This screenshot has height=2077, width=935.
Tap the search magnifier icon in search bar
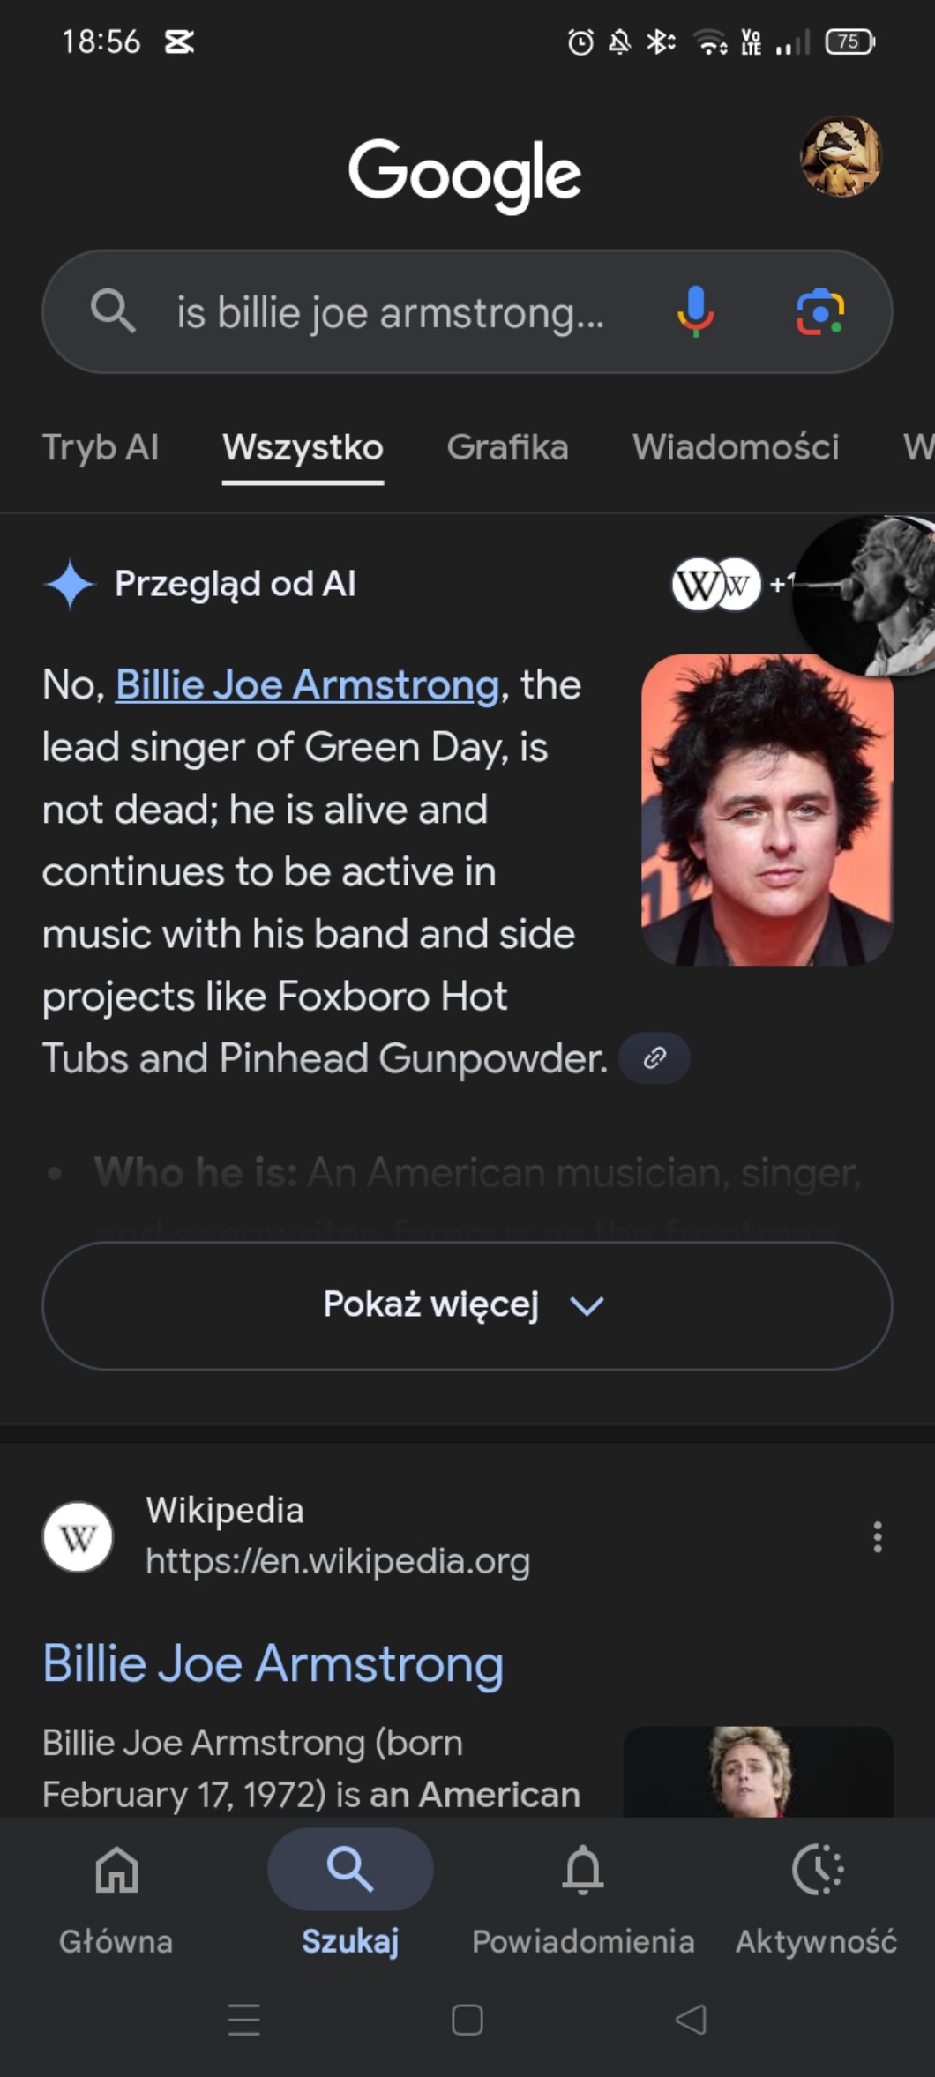[113, 311]
